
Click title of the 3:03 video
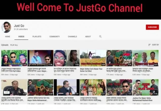click(x=65, y=70)
